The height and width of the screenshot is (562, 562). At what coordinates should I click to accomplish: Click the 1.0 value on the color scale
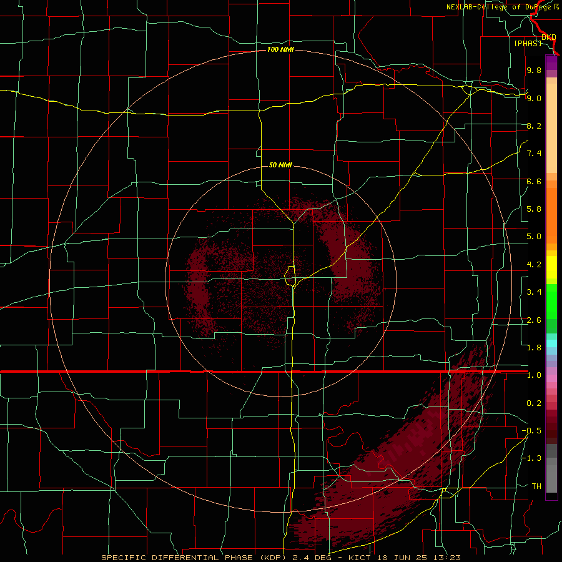click(x=534, y=375)
